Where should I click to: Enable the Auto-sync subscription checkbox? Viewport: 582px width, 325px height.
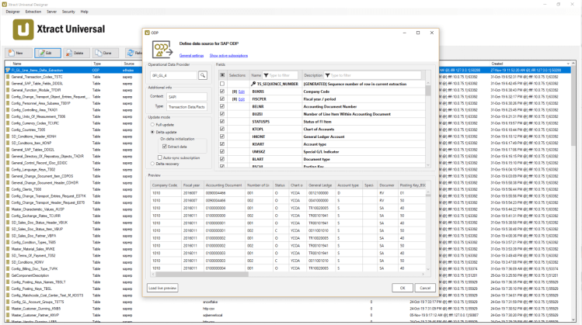[x=159, y=157]
